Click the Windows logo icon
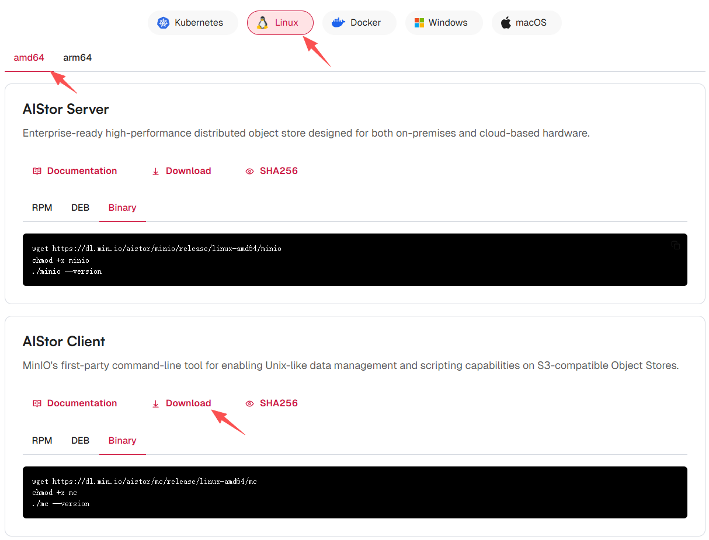The image size is (709, 540). tap(419, 23)
